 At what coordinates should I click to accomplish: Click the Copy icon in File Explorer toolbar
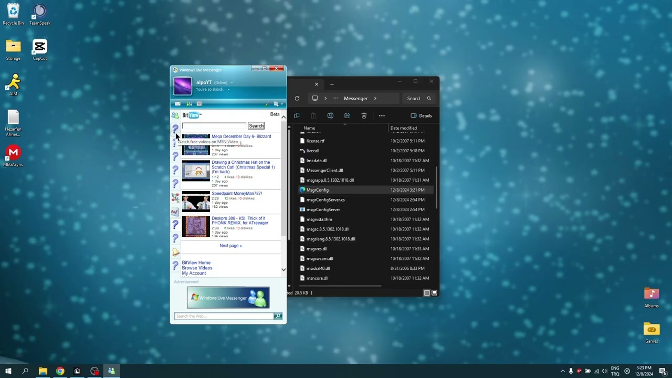297,115
